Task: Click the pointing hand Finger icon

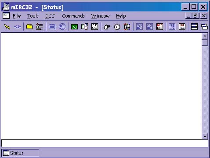Action: point(107,27)
